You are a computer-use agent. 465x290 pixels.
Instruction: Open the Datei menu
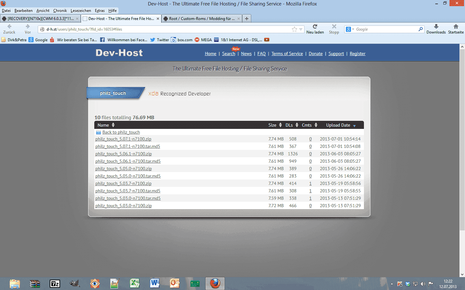[6, 11]
